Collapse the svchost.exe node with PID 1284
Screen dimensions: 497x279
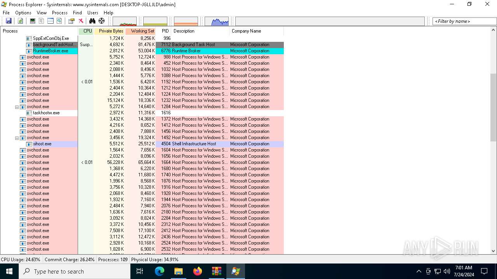pyautogui.click(x=17, y=107)
